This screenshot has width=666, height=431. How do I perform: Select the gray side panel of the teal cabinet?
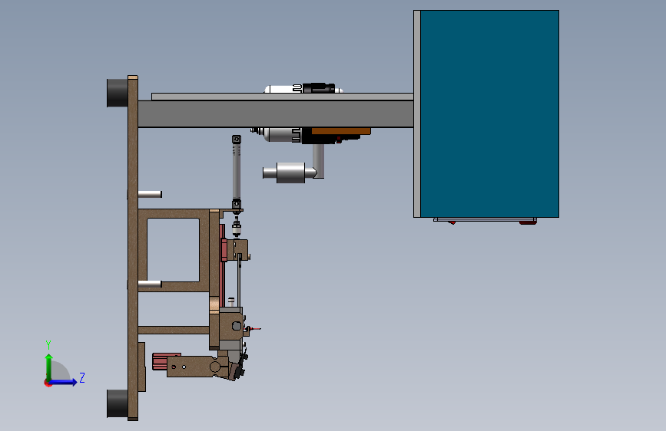click(x=417, y=114)
